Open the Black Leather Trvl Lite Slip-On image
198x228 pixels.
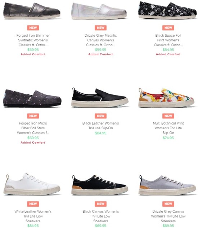click(x=100, y=97)
